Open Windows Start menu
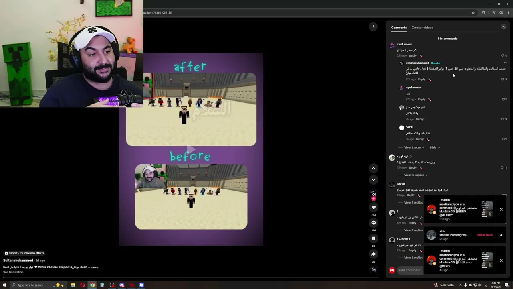The width and height of the screenshot is (513, 289). tap(5, 285)
